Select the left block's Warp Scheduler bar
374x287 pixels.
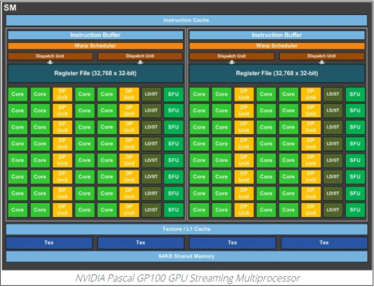(95, 46)
